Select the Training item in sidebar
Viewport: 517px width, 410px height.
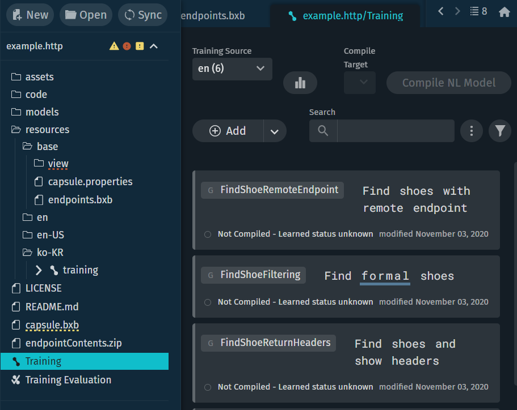85,361
